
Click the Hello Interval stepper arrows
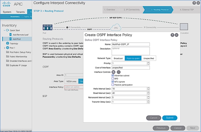pos(148,89)
